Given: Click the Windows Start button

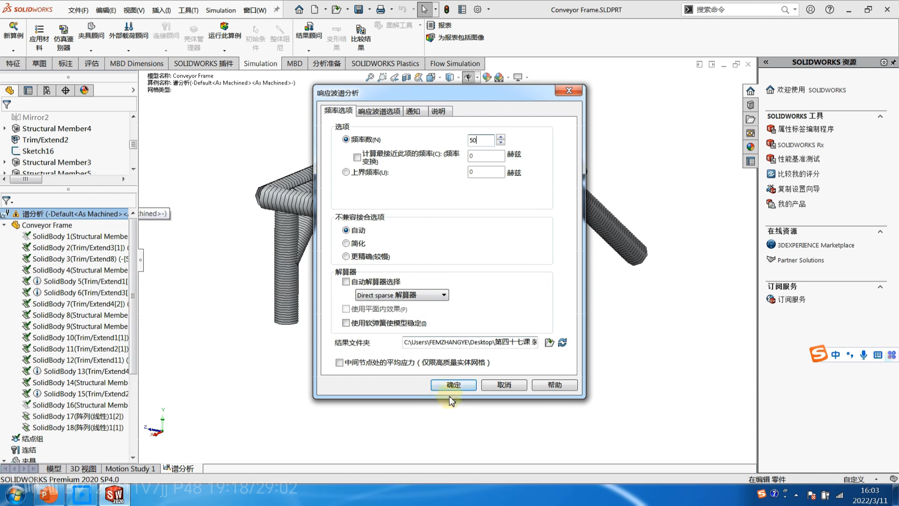Looking at the screenshot, I should (x=15, y=495).
